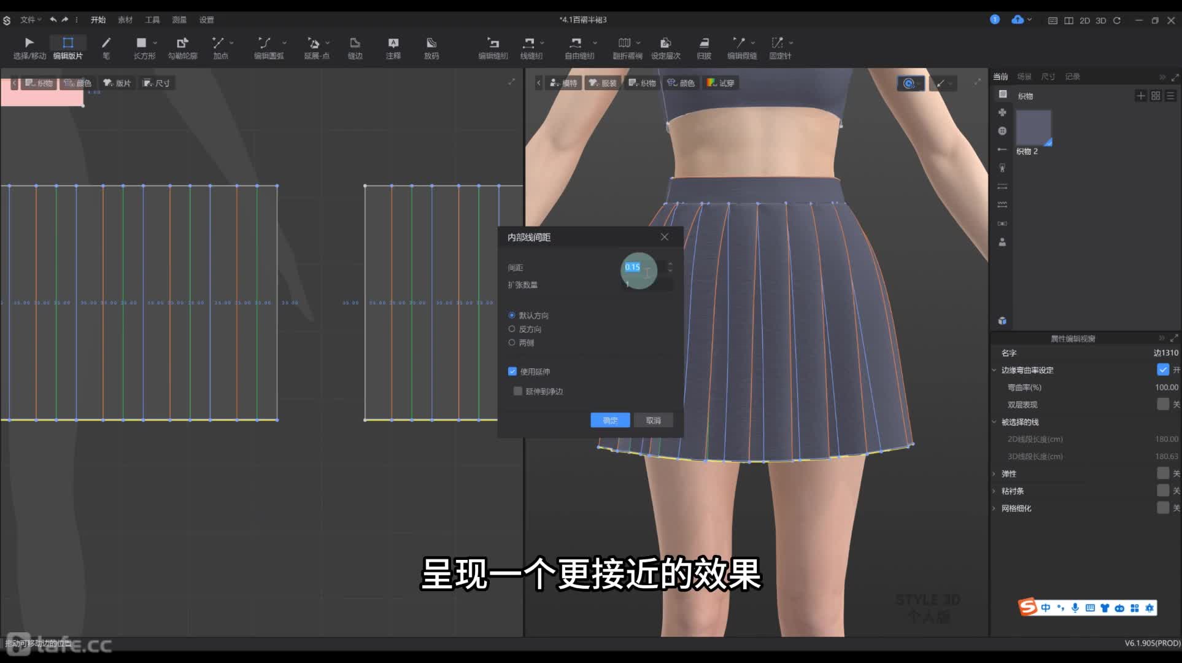Select 默认方向 radio option
This screenshot has height=663, width=1182.
coord(512,315)
